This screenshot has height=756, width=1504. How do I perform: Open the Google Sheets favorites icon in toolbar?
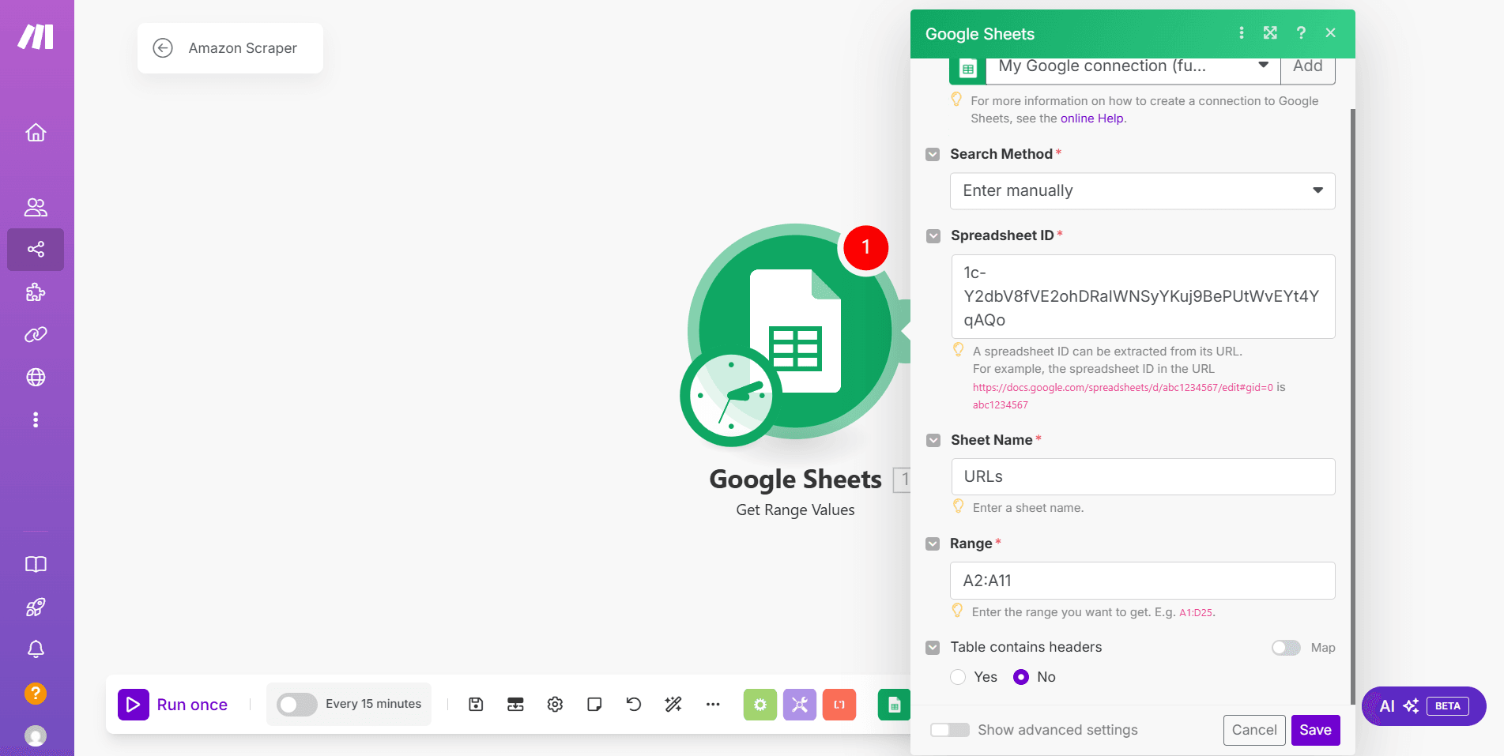coord(894,704)
